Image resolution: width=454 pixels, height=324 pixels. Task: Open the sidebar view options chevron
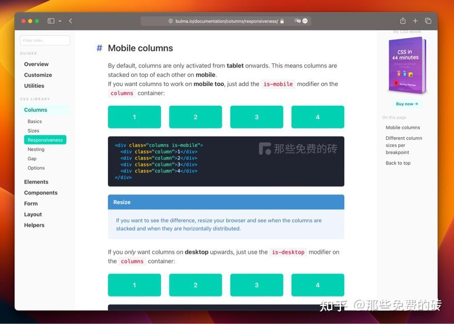pos(58,21)
